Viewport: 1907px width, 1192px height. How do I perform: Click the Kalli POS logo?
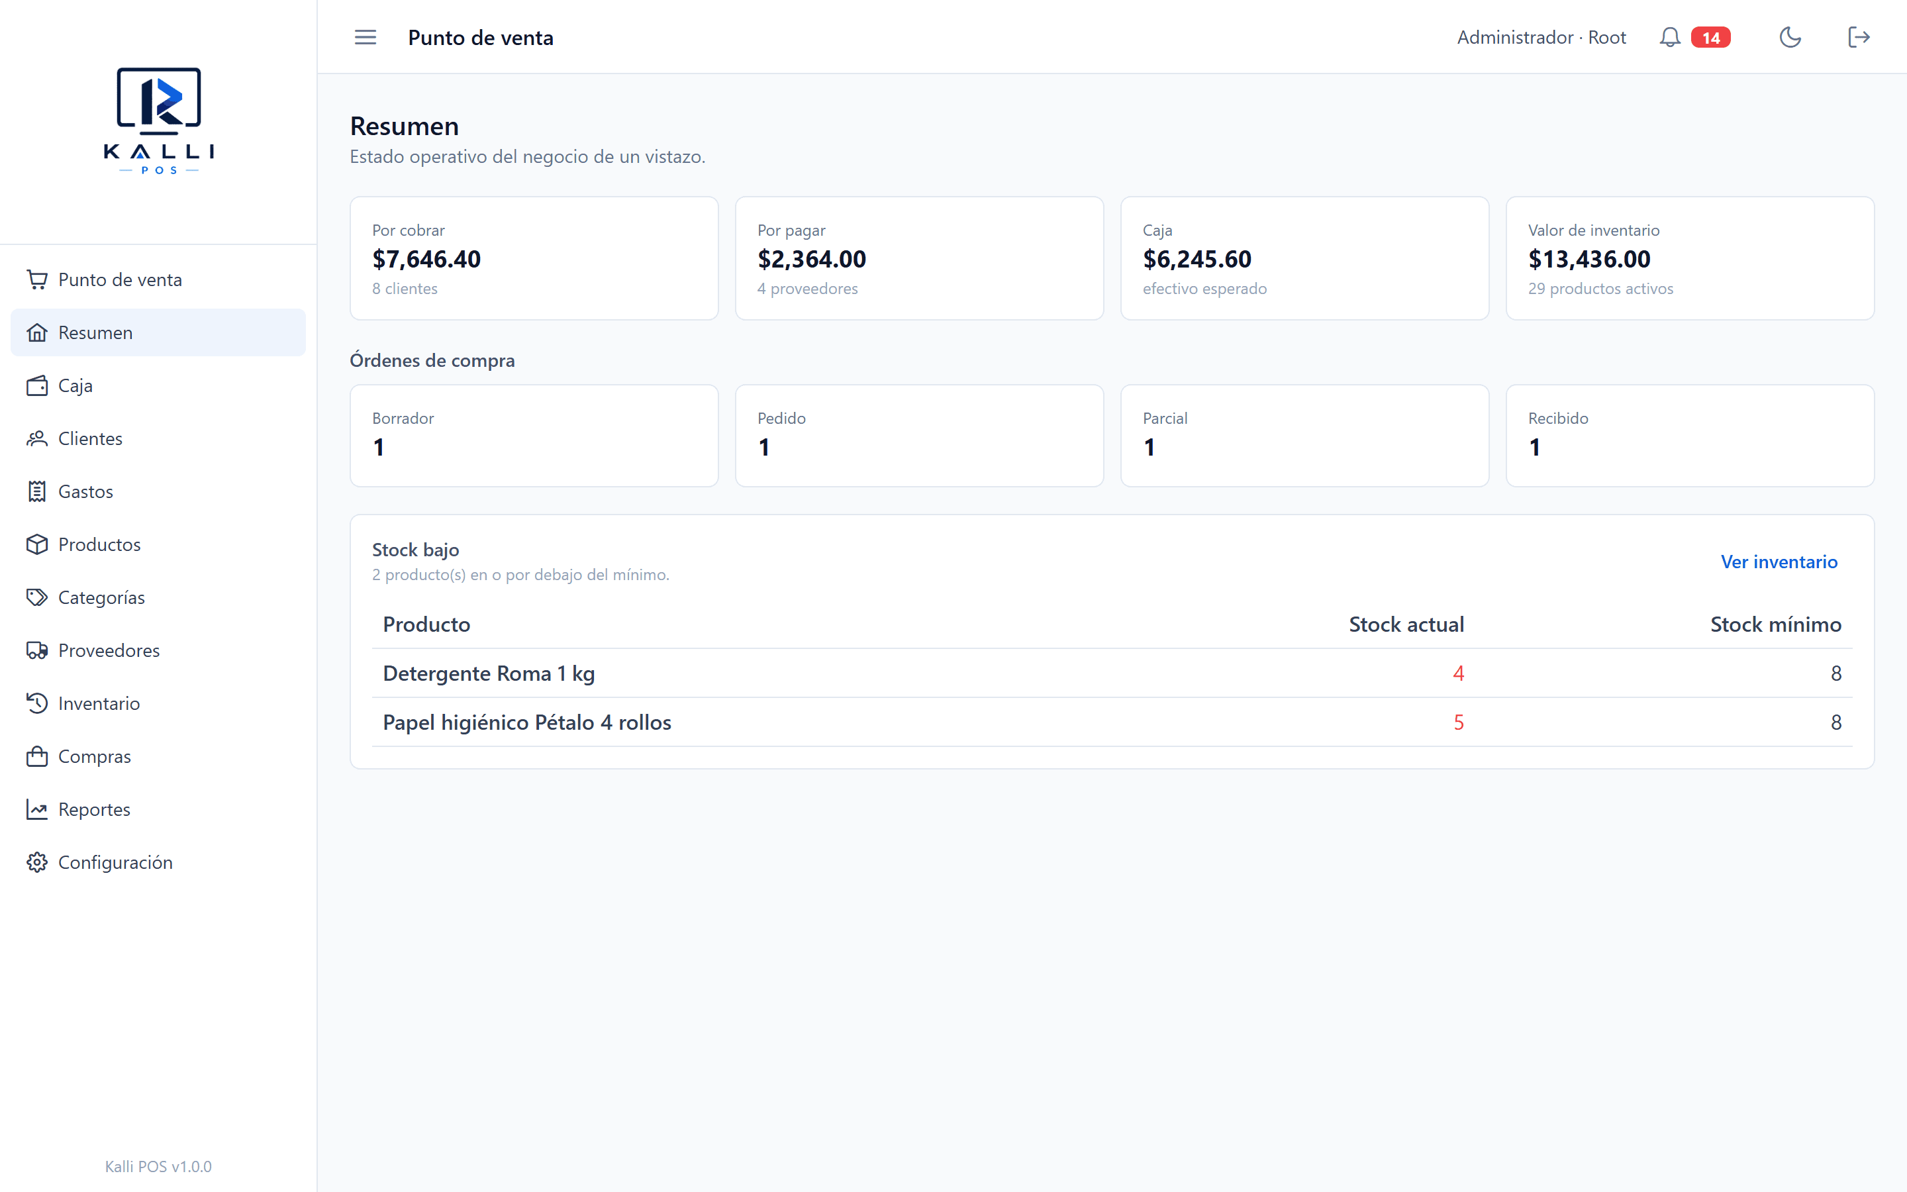pyautogui.click(x=158, y=120)
